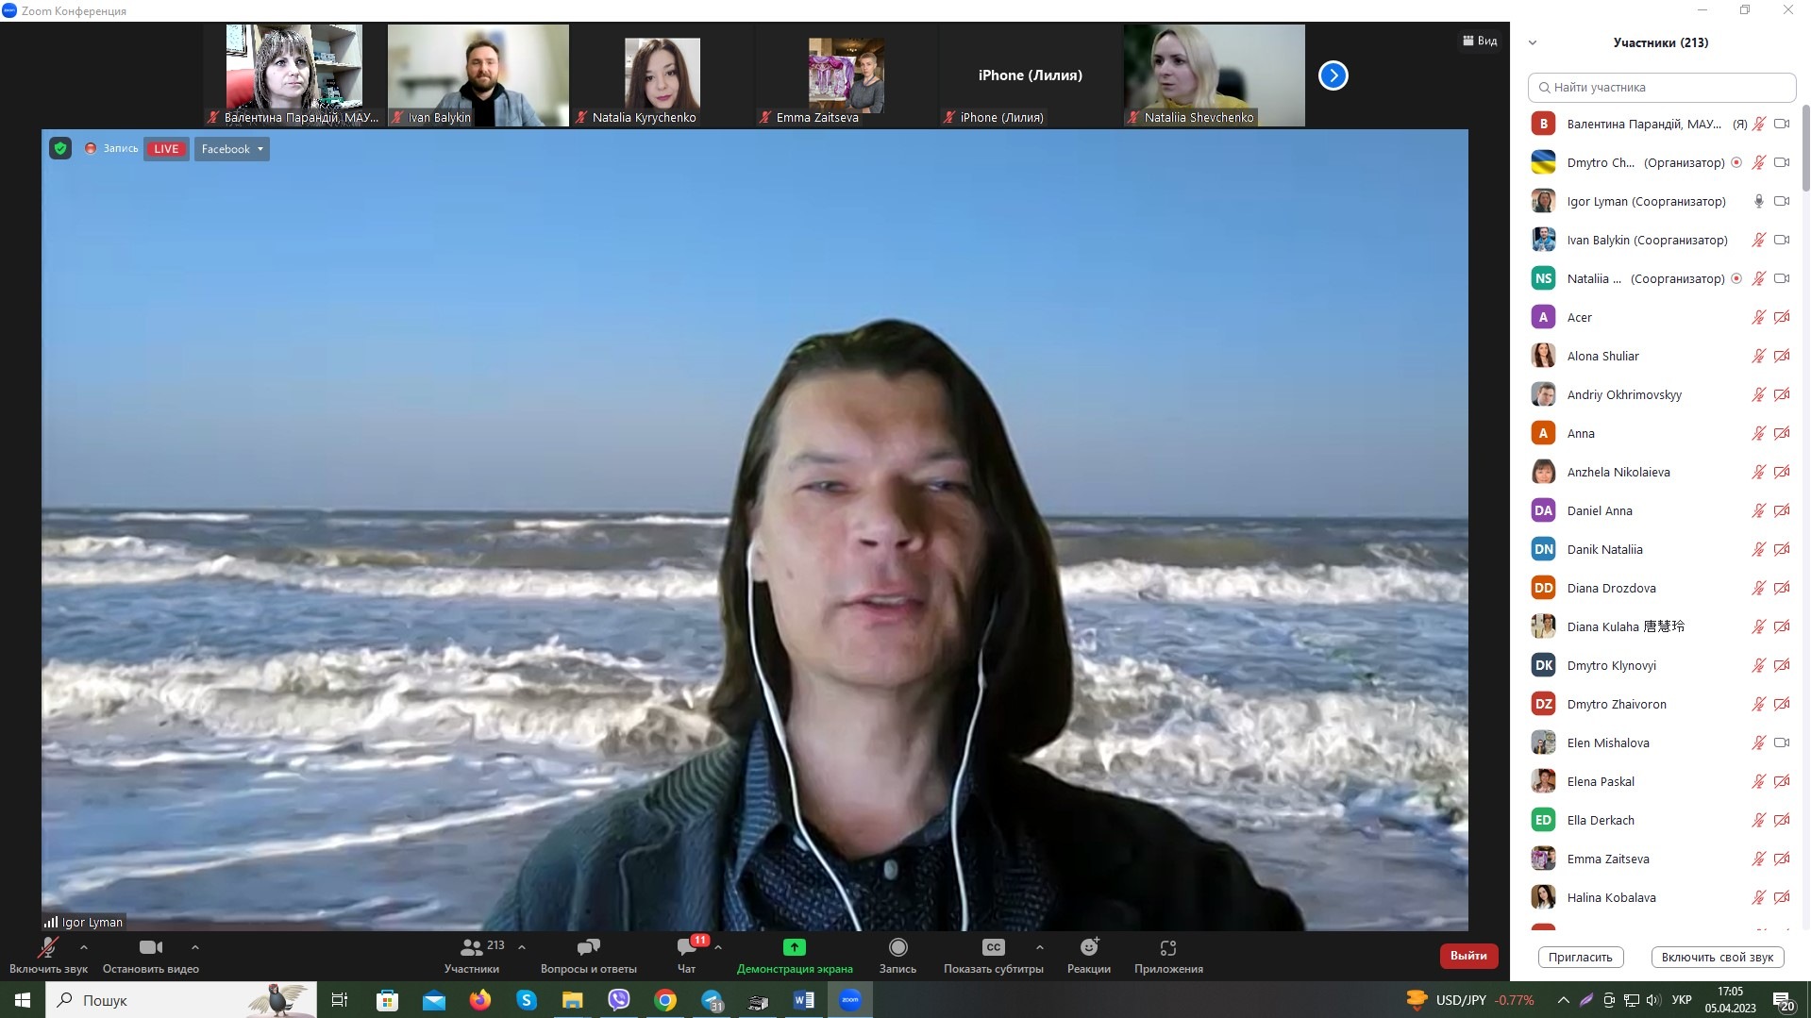This screenshot has width=1811, height=1018.
Task: Click the Запись record button in toolbar
Action: coord(897,955)
